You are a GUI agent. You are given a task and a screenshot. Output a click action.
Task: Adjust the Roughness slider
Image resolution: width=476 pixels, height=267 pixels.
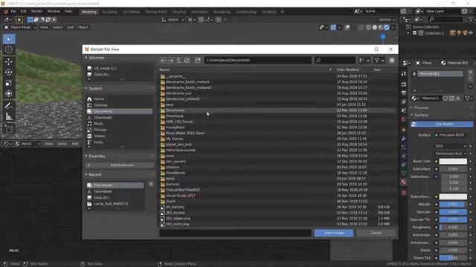coord(453,227)
